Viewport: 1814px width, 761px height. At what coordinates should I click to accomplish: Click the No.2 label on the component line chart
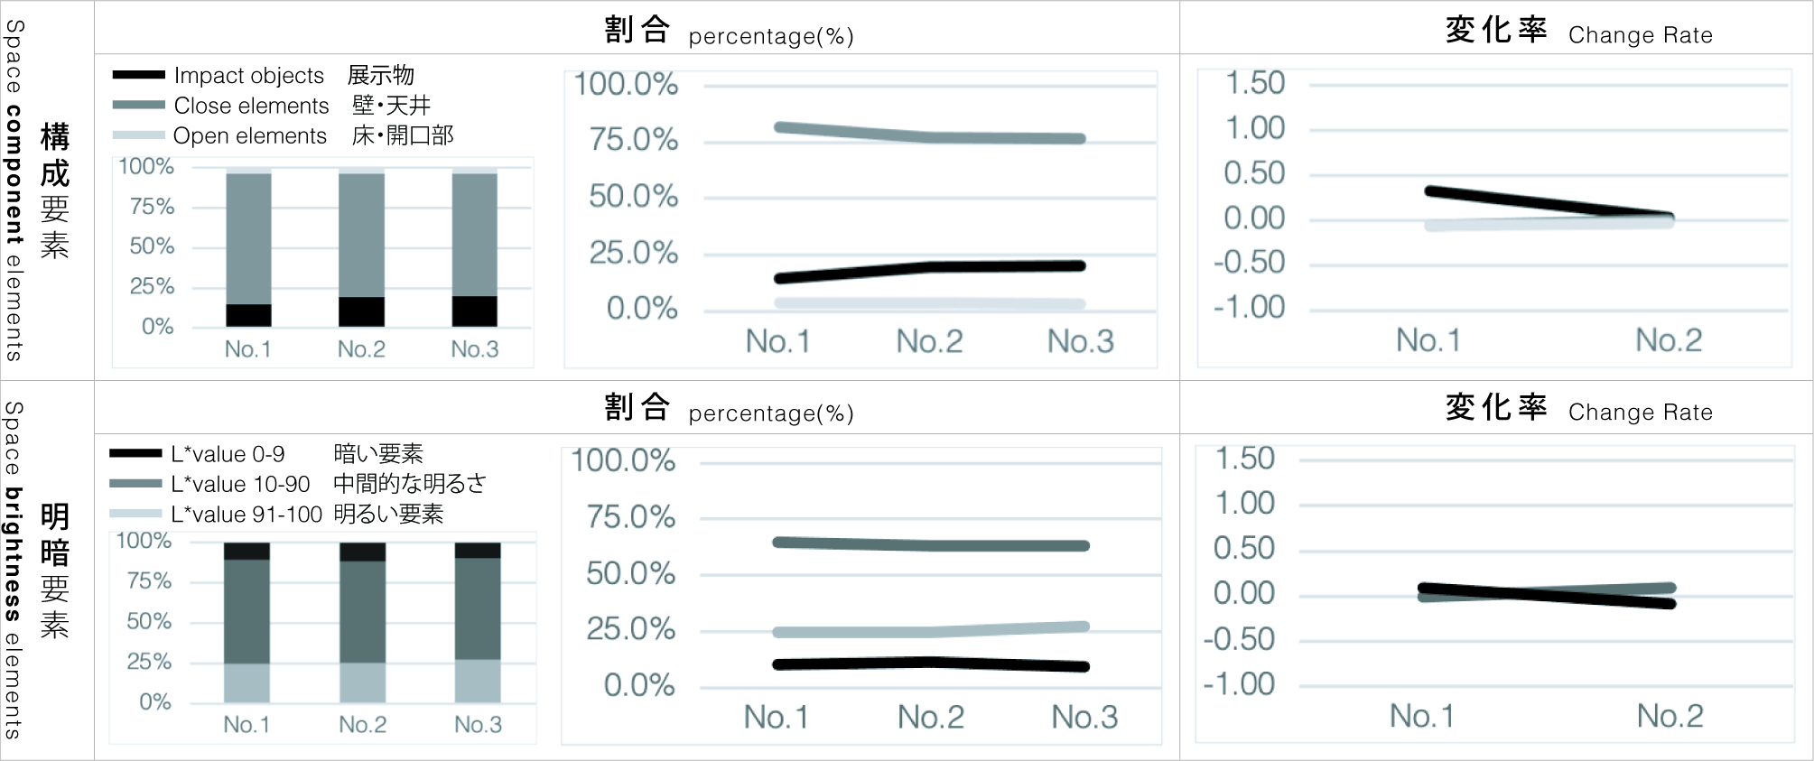[929, 341]
